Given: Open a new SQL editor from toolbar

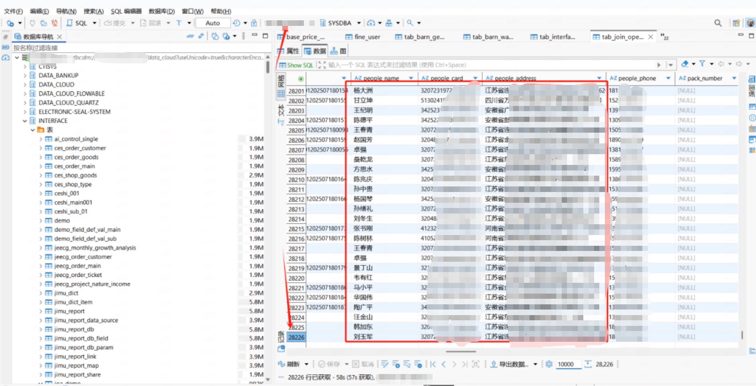Looking at the screenshot, I should 77,23.
